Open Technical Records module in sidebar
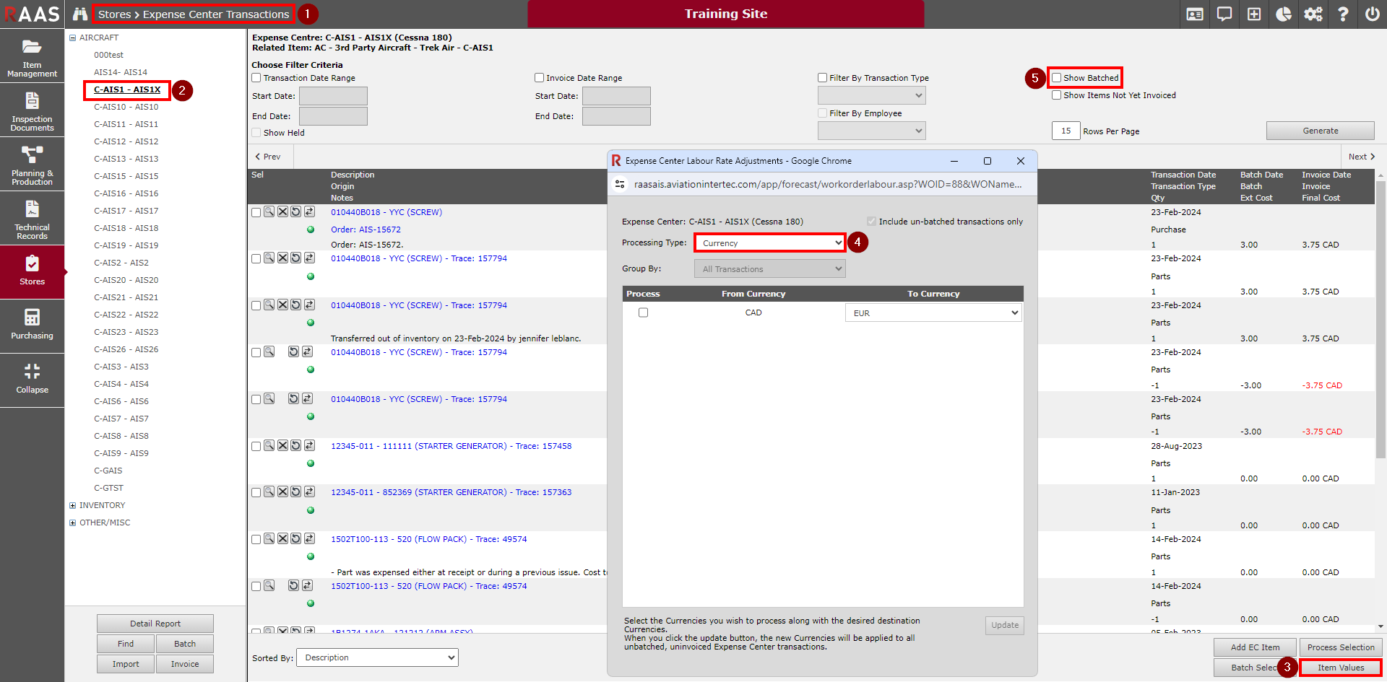Screen dimensions: 1387x682 [x=32, y=219]
